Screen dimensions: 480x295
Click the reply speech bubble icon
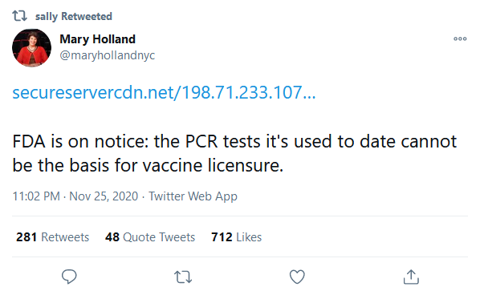point(69,277)
